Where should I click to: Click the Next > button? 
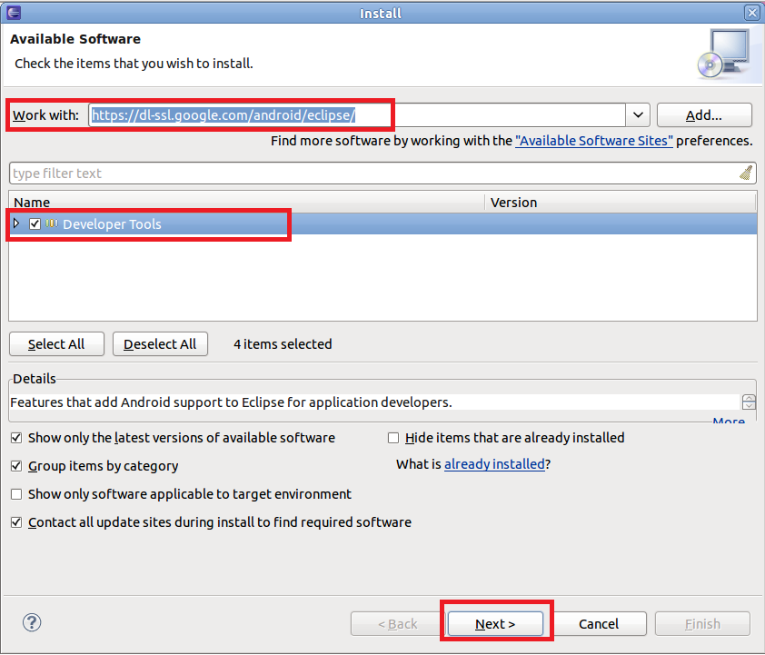tap(495, 624)
